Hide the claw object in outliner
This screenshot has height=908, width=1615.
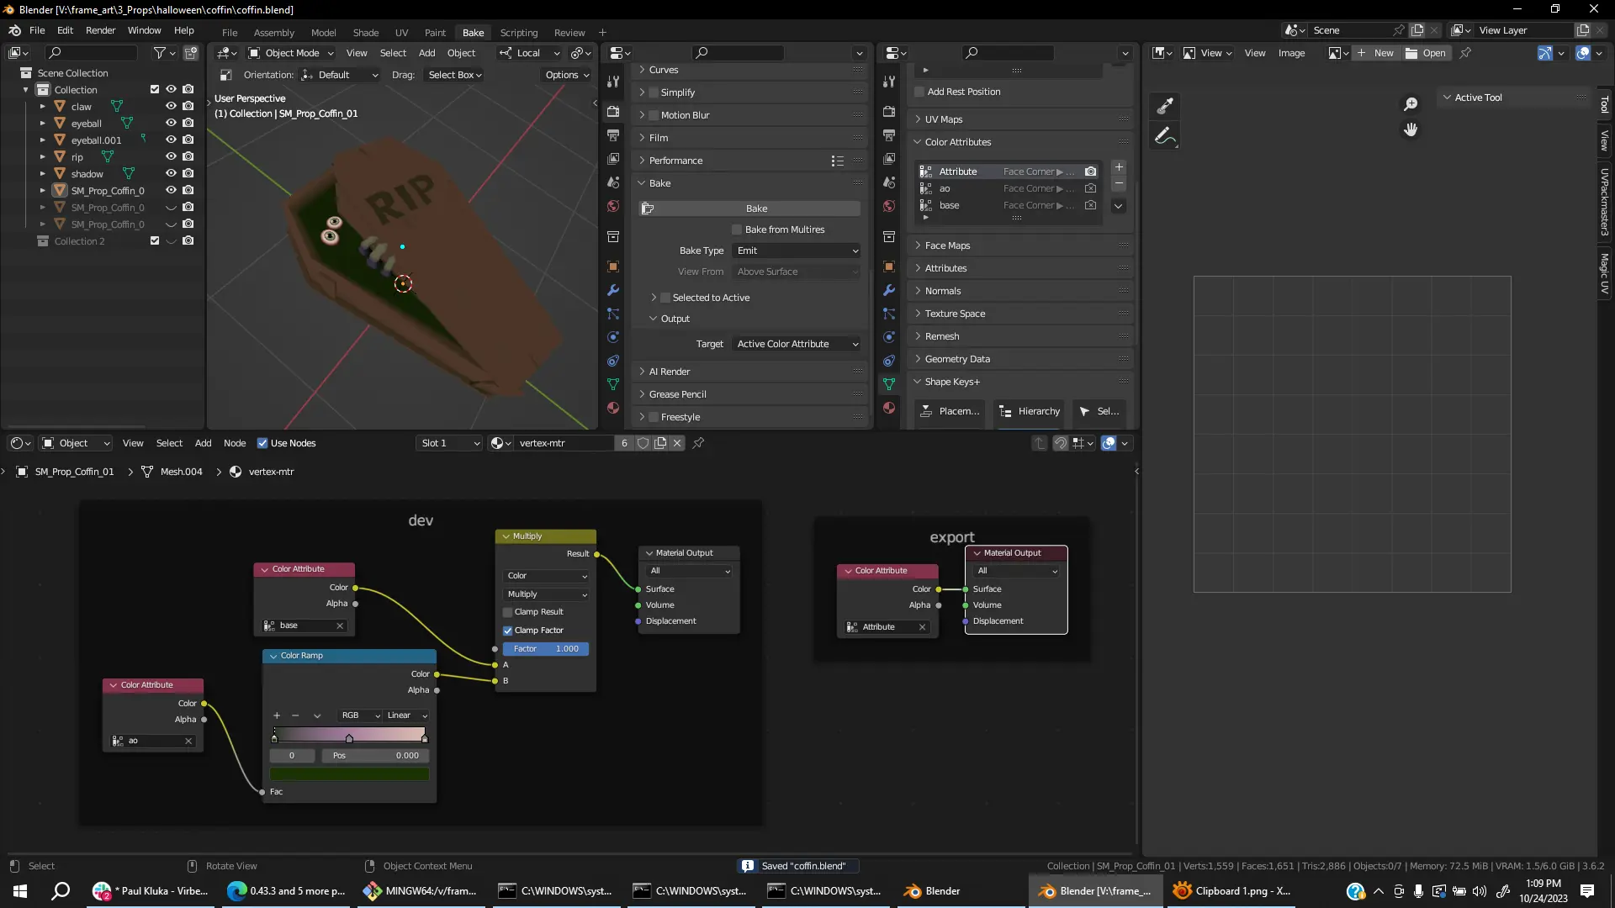[171, 106]
